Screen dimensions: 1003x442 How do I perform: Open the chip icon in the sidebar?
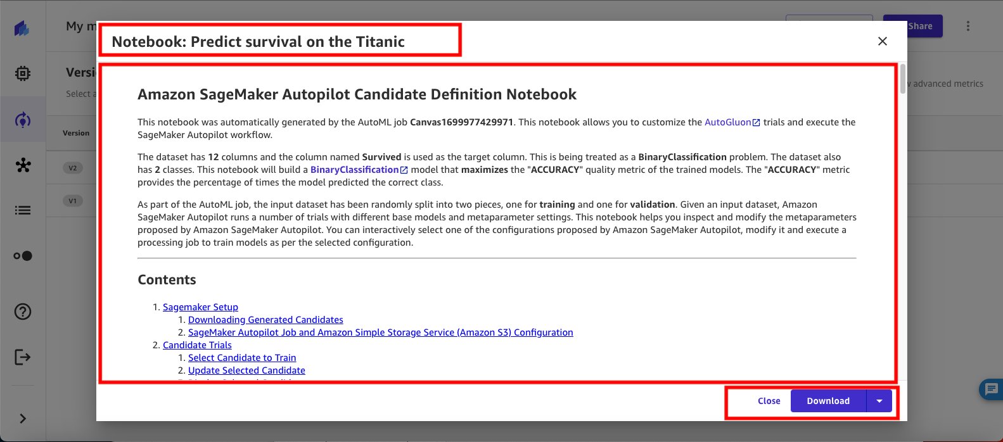[x=22, y=74]
